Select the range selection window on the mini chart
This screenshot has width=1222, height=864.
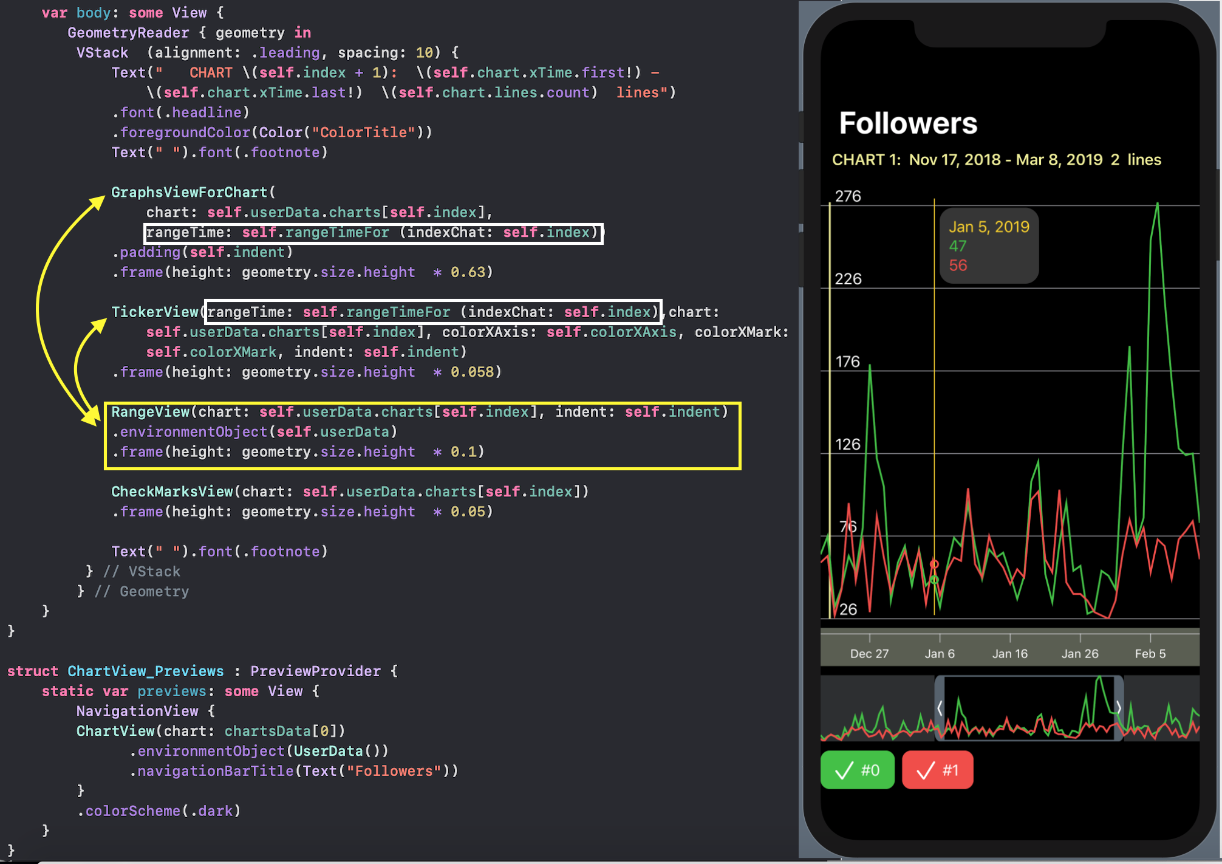1029,708
